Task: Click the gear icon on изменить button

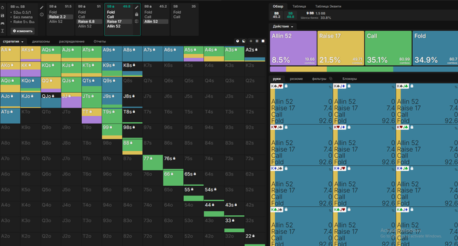Action: [x=14, y=31]
